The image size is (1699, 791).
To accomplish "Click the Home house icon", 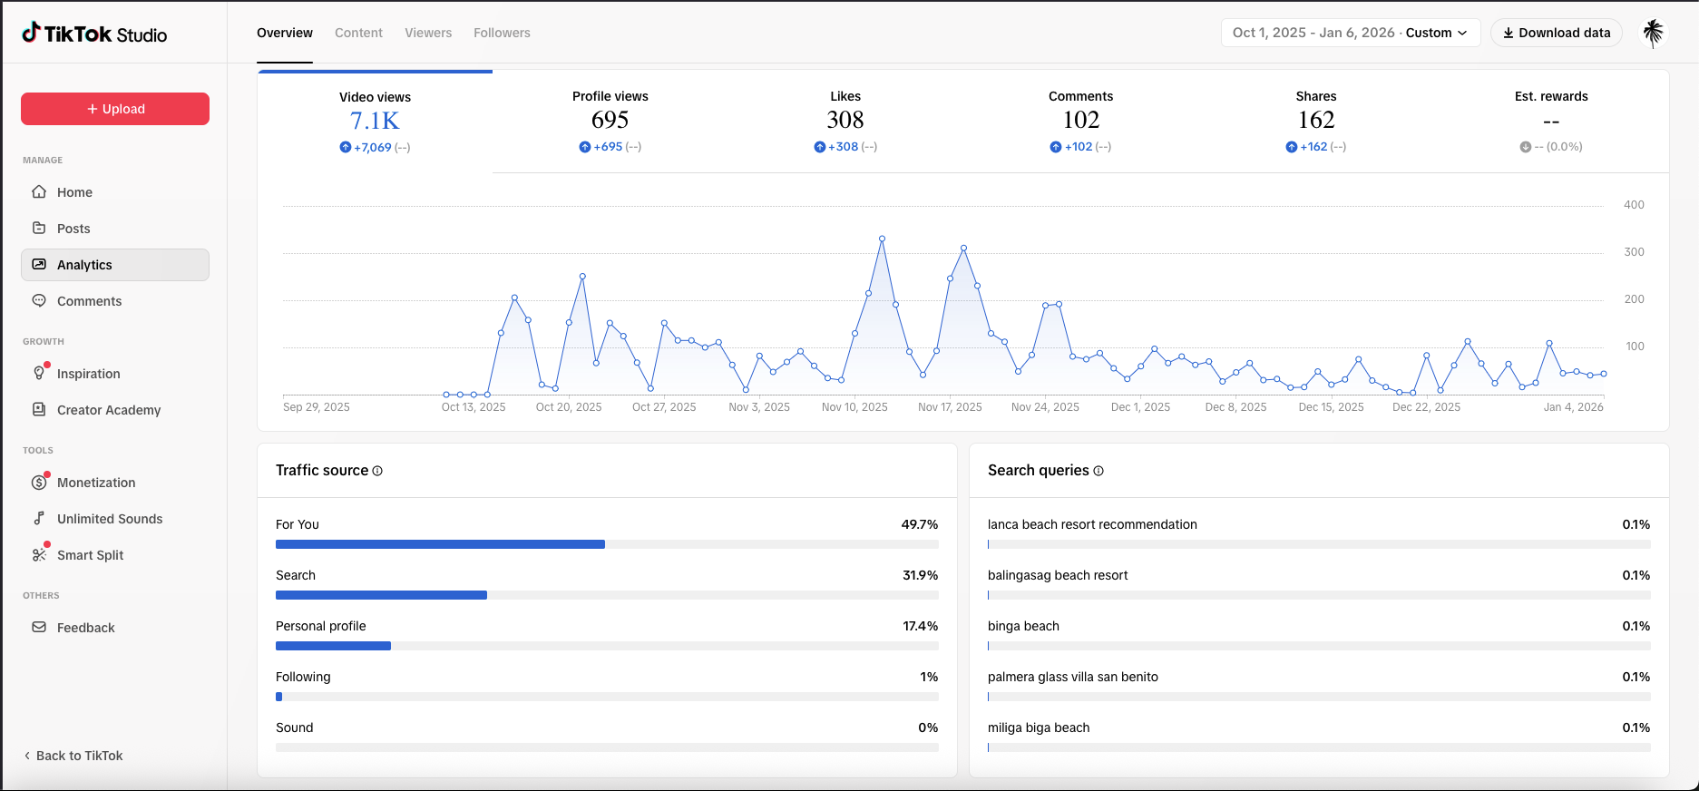I will point(39,191).
